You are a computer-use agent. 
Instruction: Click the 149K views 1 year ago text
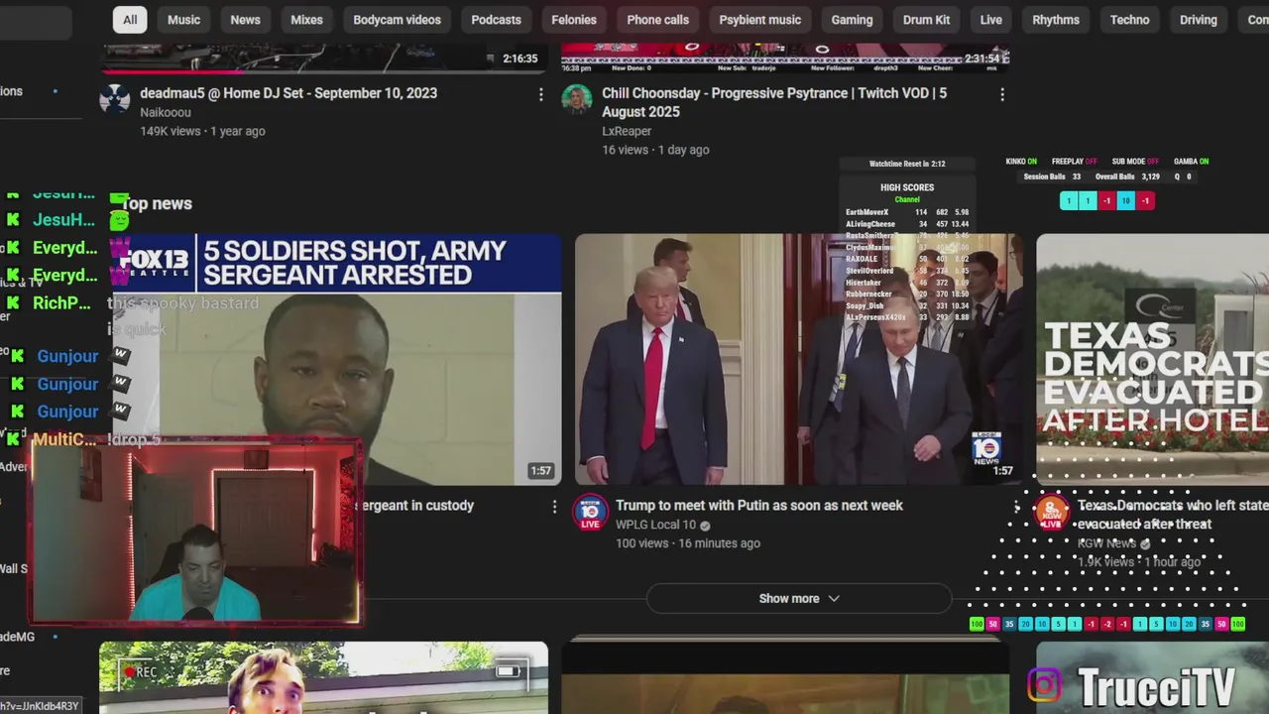tap(202, 131)
